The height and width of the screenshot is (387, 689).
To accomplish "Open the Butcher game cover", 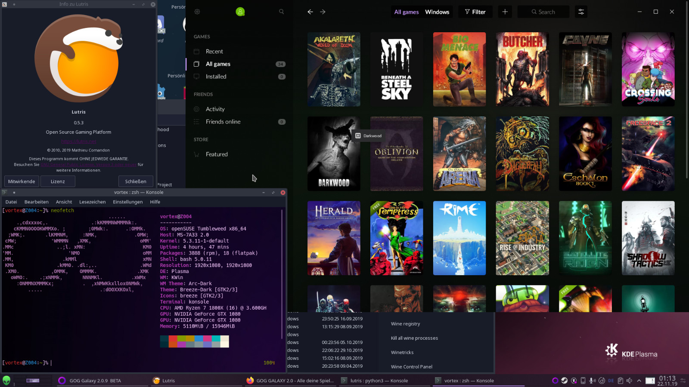I will click(522, 69).
